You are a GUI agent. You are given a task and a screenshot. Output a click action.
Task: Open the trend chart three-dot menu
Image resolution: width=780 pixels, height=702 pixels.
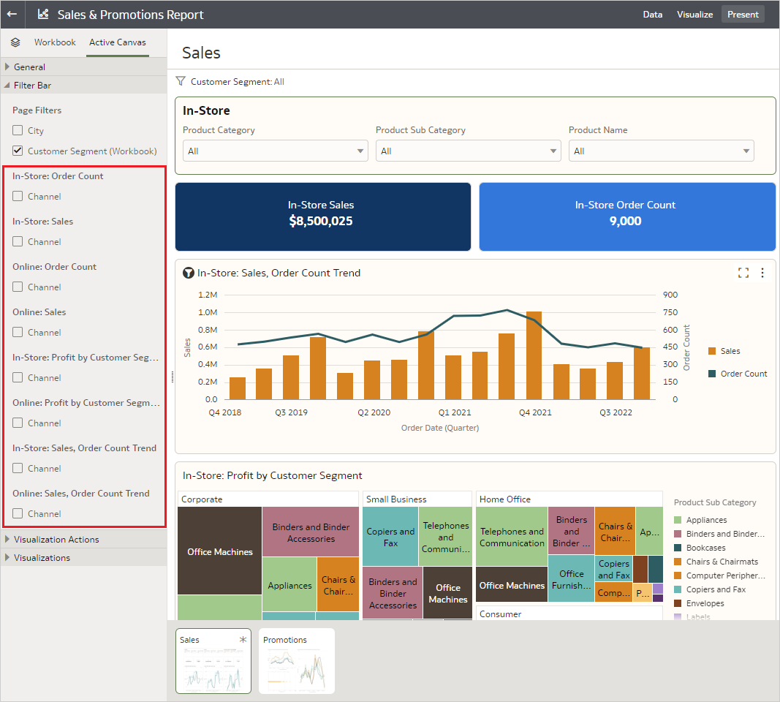click(x=762, y=273)
